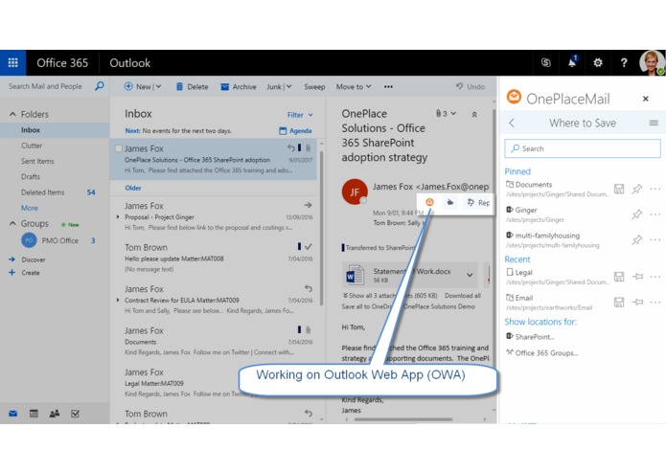Image resolution: width=666 pixels, height=473 pixels.
Task: Open Statement of Work.docx attachment dropdown
Action: (470, 275)
